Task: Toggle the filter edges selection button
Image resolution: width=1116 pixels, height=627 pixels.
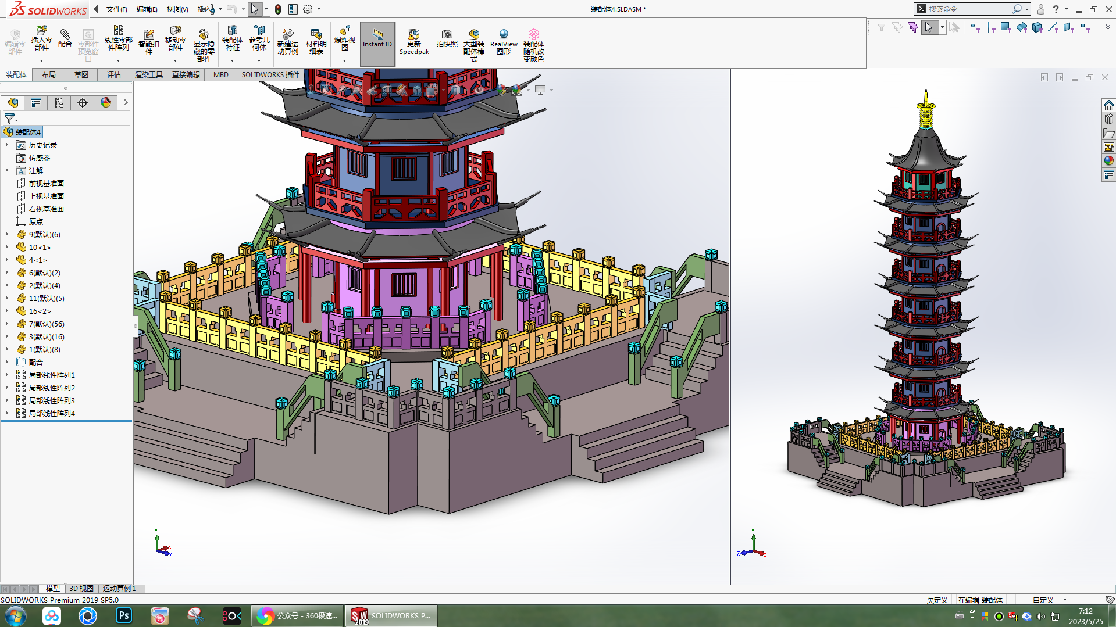Action: [x=991, y=27]
